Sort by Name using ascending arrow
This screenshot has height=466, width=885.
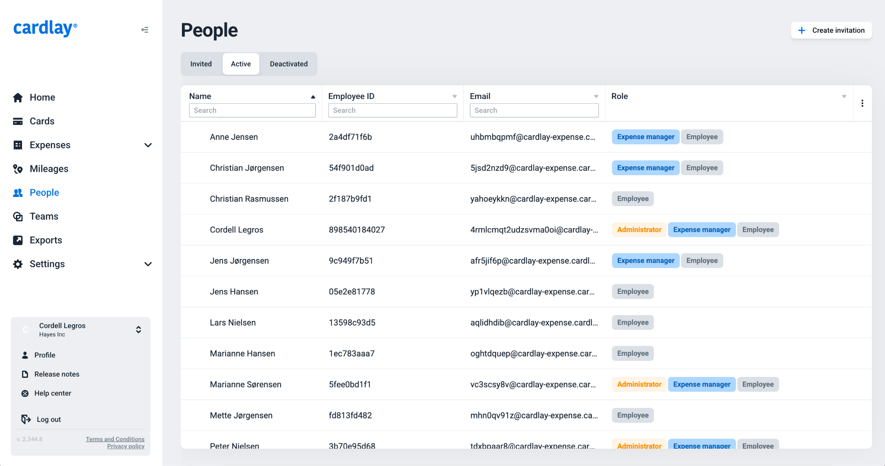[x=313, y=97]
